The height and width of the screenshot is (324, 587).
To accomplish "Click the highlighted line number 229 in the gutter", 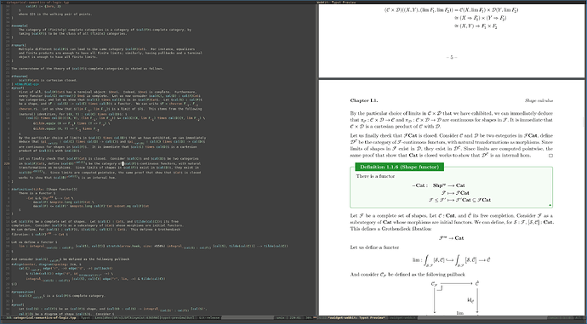I will tap(6, 163).
